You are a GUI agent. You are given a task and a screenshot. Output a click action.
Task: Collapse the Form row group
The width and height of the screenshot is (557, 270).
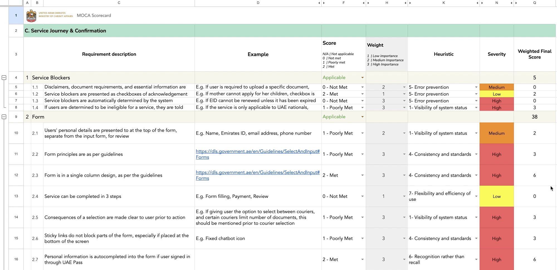tap(4, 117)
